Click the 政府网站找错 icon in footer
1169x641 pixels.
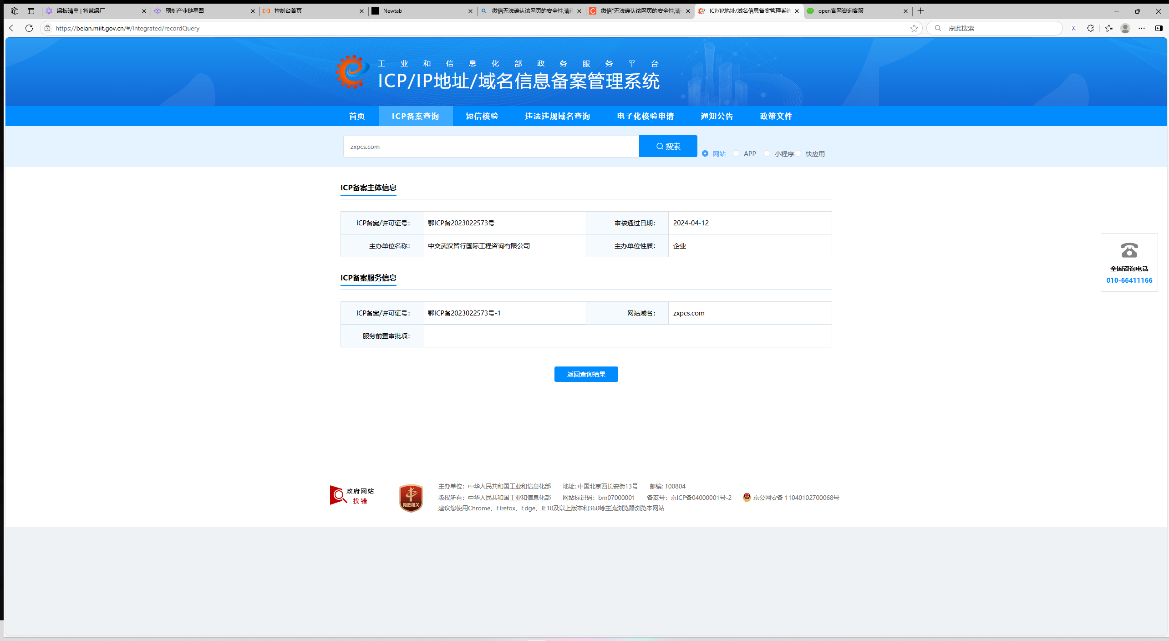pyautogui.click(x=352, y=495)
